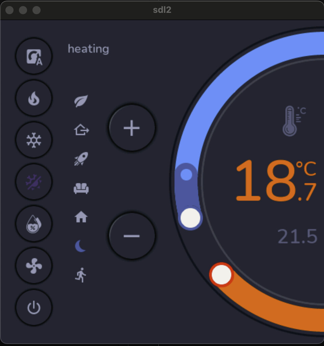Click the 21.5 secondary temperature value

click(297, 236)
